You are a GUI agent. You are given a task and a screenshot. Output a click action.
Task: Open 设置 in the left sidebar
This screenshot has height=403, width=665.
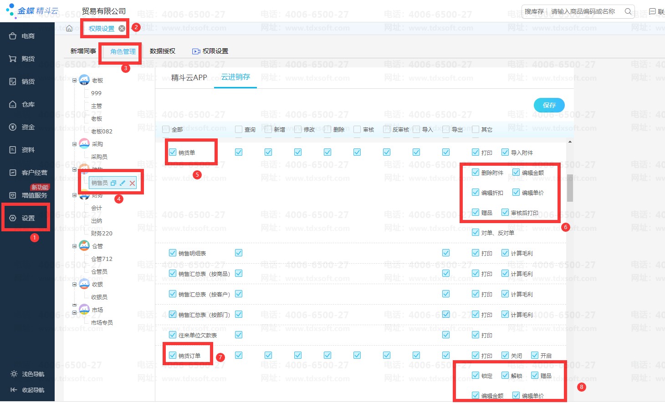click(x=27, y=218)
